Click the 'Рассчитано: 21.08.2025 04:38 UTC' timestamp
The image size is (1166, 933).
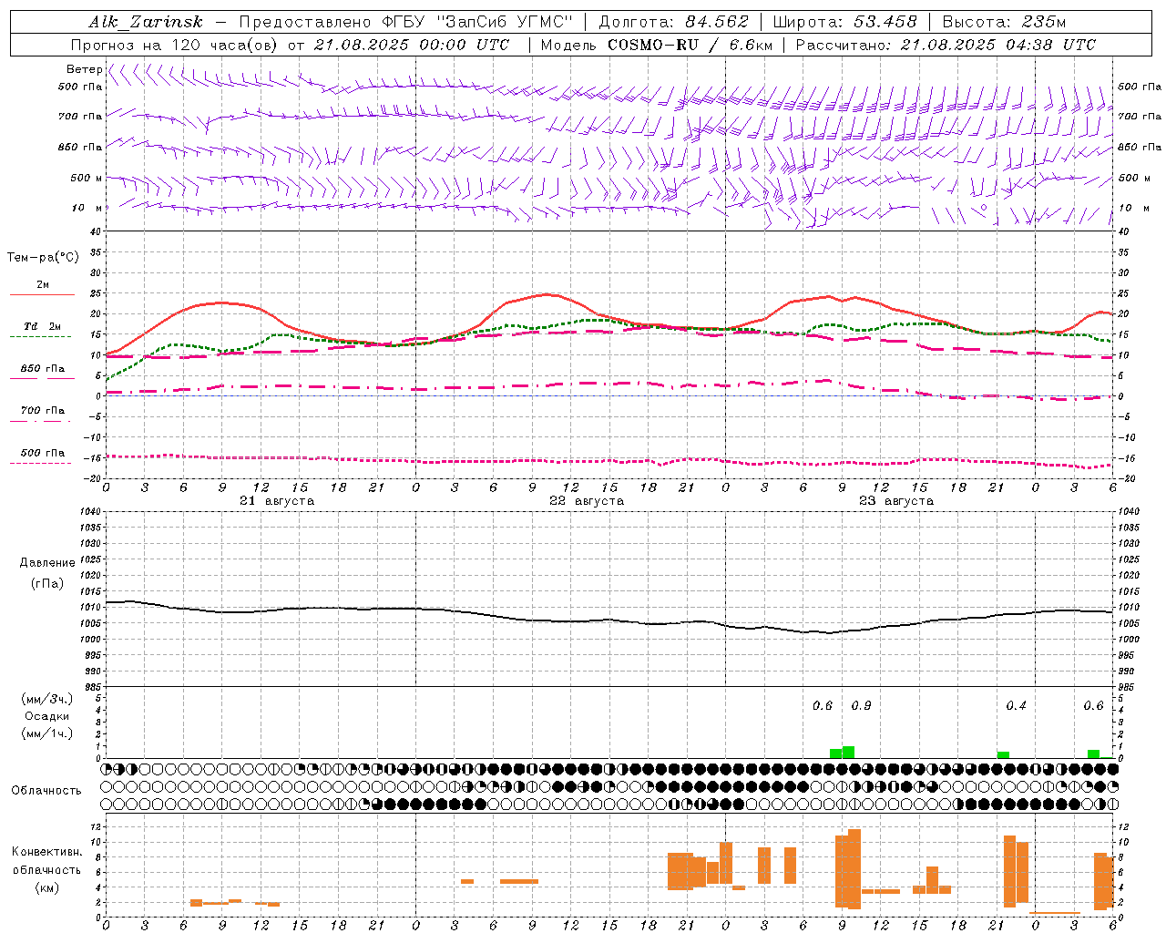point(946,45)
